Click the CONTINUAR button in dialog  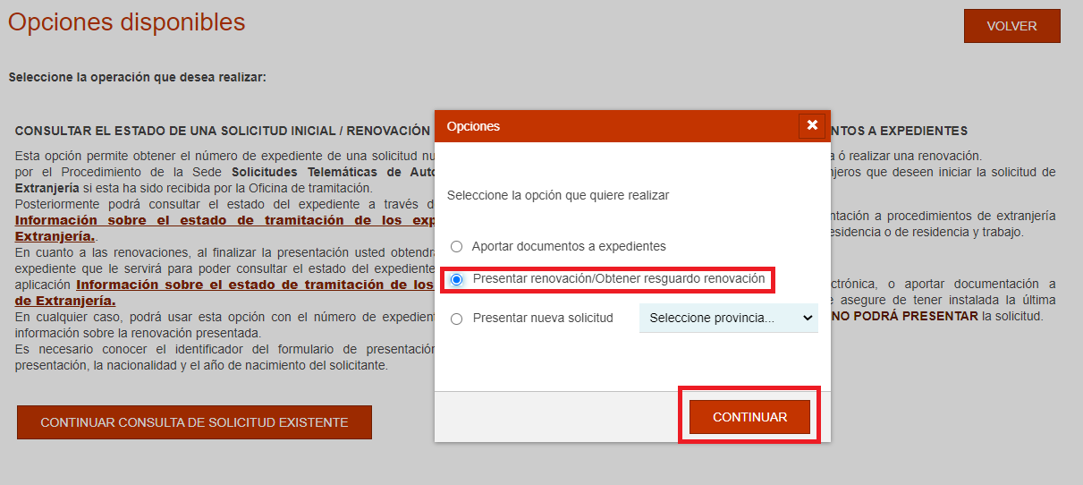(749, 417)
